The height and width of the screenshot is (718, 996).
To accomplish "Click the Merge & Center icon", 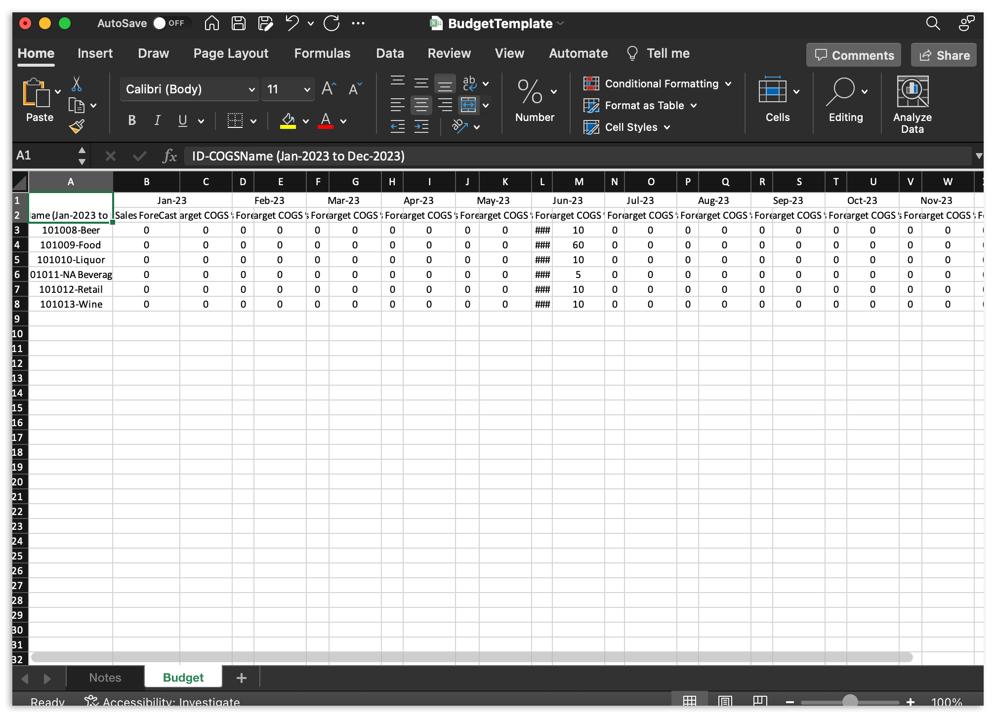I will 468,105.
